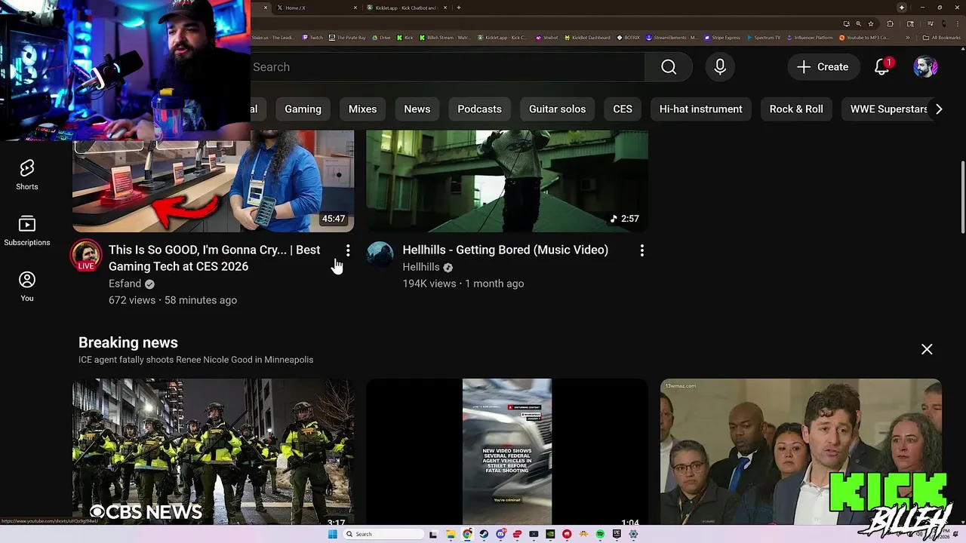Image resolution: width=966 pixels, height=543 pixels.
Task: Open the Voxbot bookmark
Action: pyautogui.click(x=547, y=38)
